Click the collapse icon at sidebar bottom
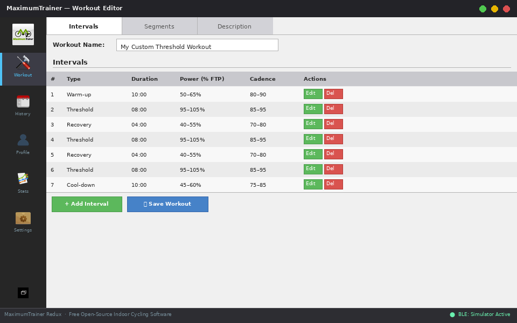This screenshot has height=323, width=517. tap(23, 292)
